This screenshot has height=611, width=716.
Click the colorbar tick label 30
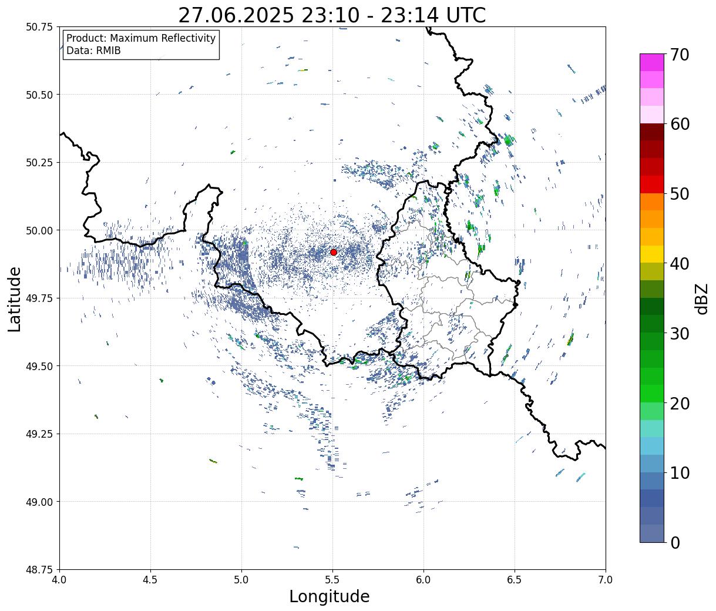(679, 333)
